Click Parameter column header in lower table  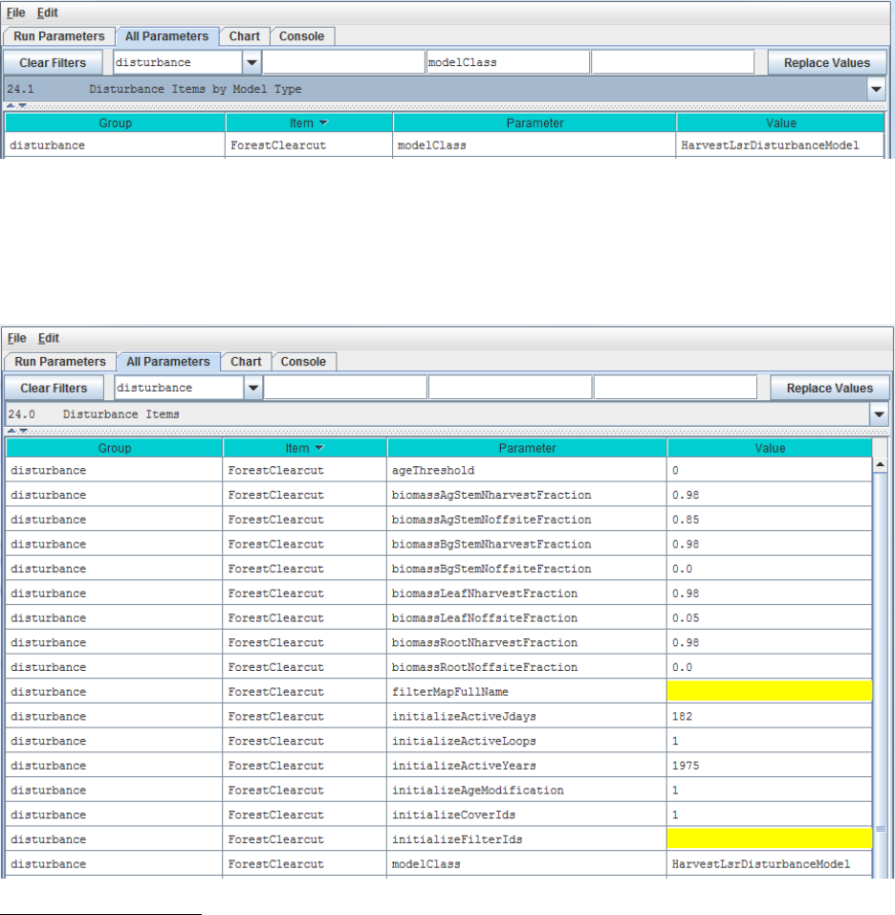pos(527,449)
